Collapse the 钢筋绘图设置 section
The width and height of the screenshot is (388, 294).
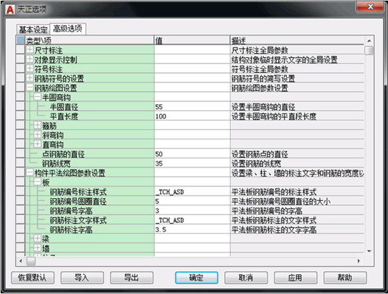pyautogui.click(x=30, y=87)
